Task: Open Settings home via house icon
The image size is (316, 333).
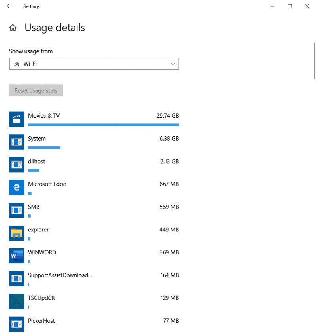Action: 13,28
